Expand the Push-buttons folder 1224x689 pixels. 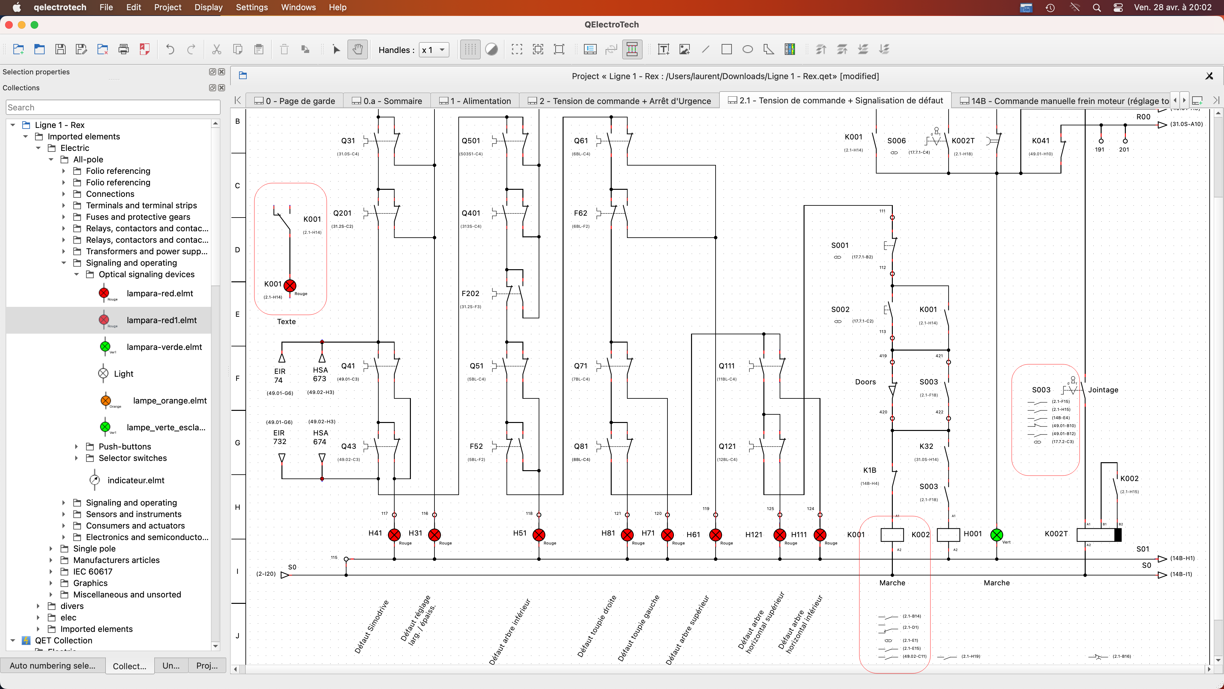coord(76,447)
